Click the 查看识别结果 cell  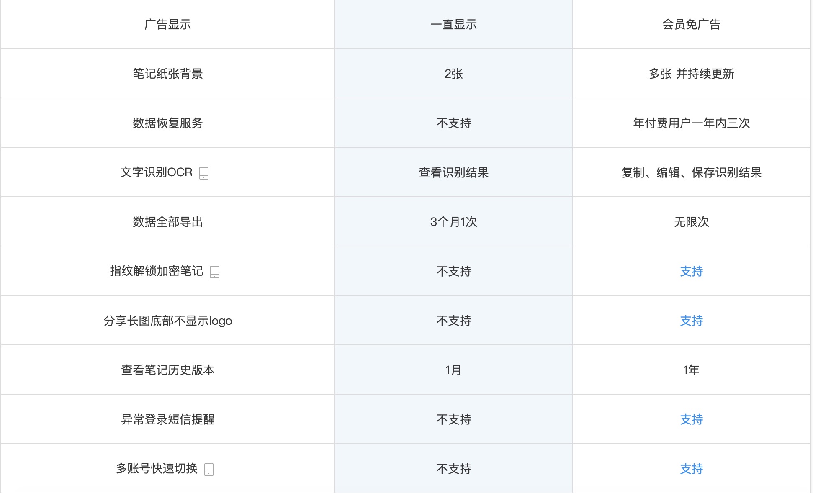click(453, 172)
